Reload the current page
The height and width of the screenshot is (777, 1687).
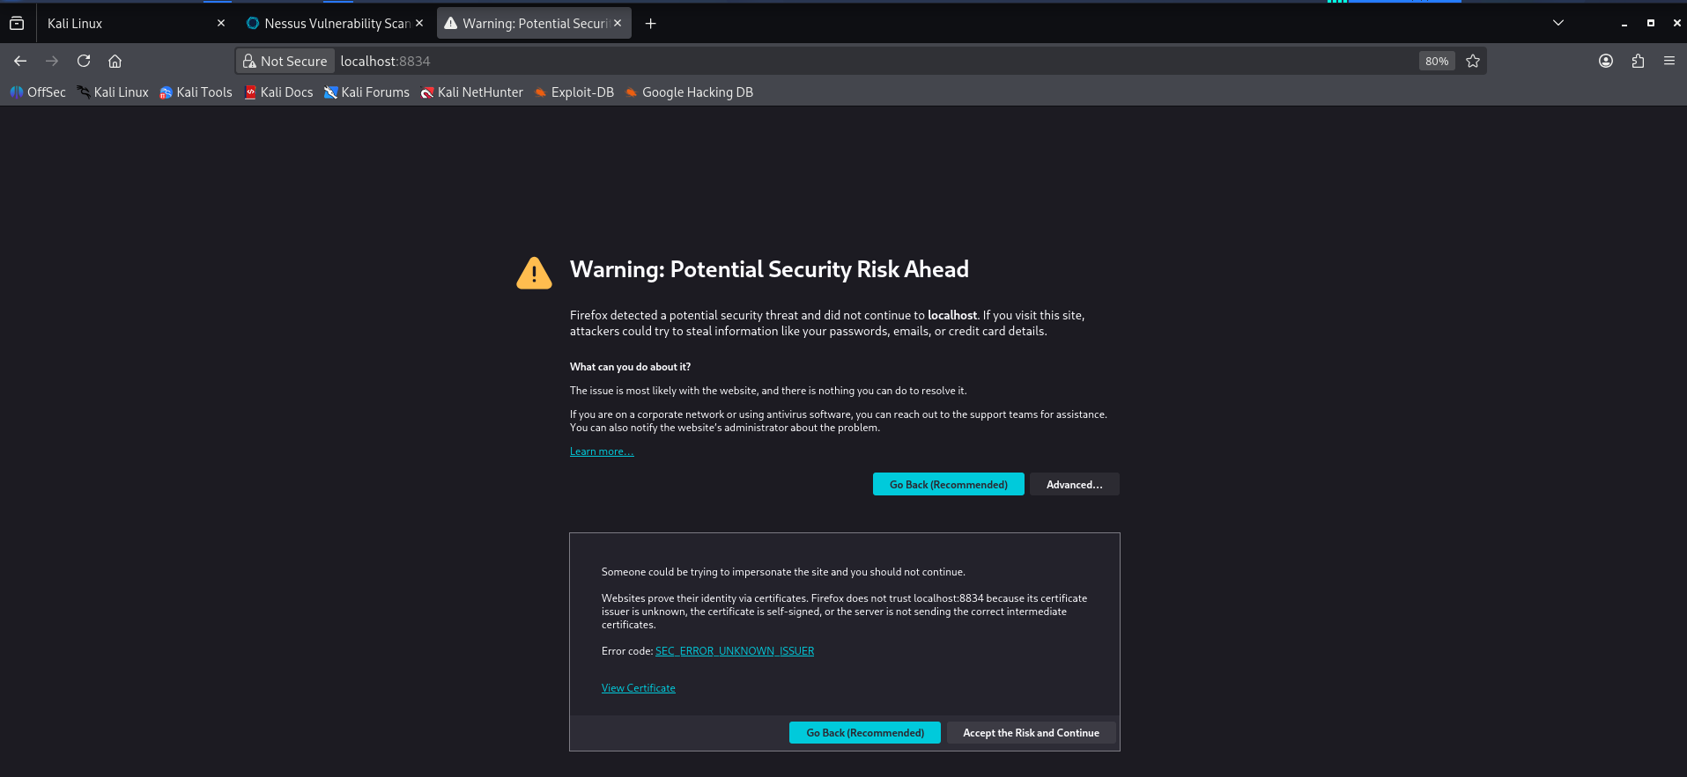pos(84,61)
